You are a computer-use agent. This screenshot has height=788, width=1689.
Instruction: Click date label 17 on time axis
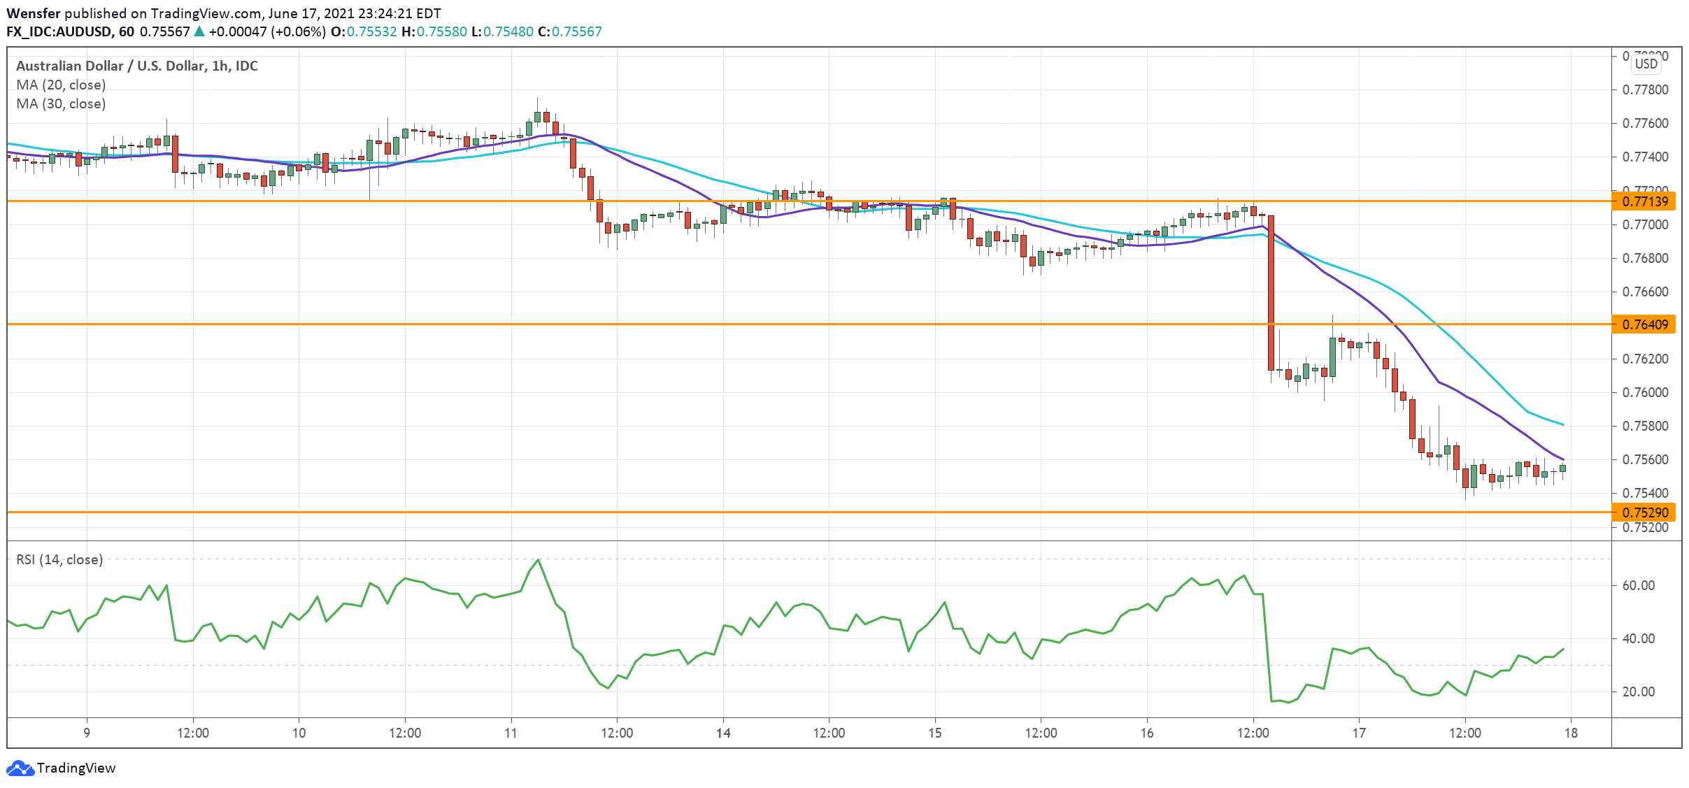click(x=1359, y=733)
